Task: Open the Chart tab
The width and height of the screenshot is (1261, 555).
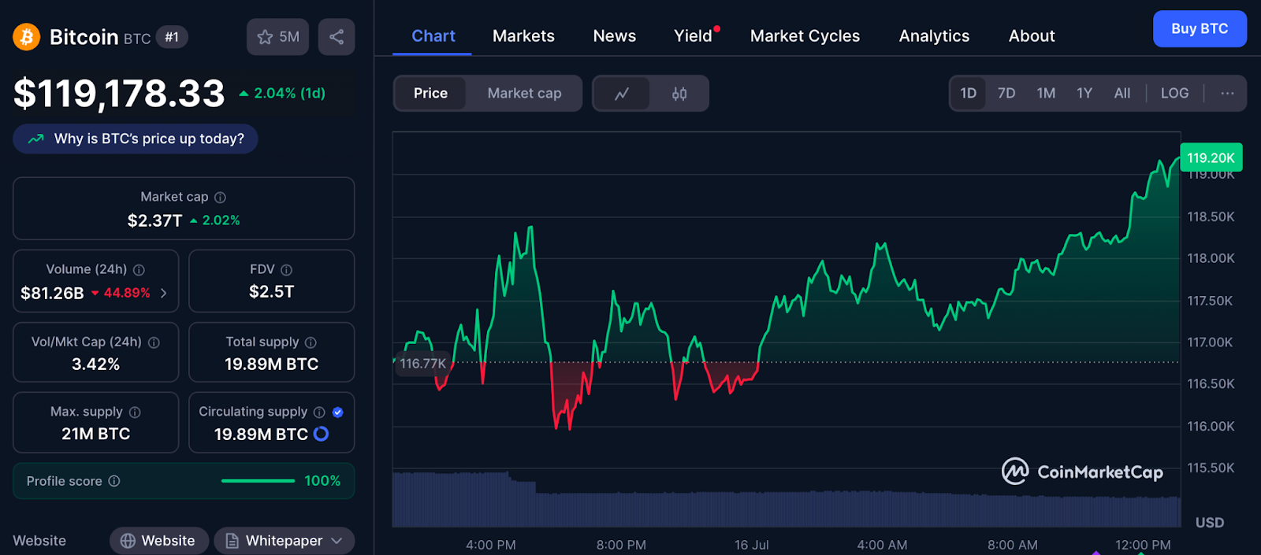Action: coord(433,36)
